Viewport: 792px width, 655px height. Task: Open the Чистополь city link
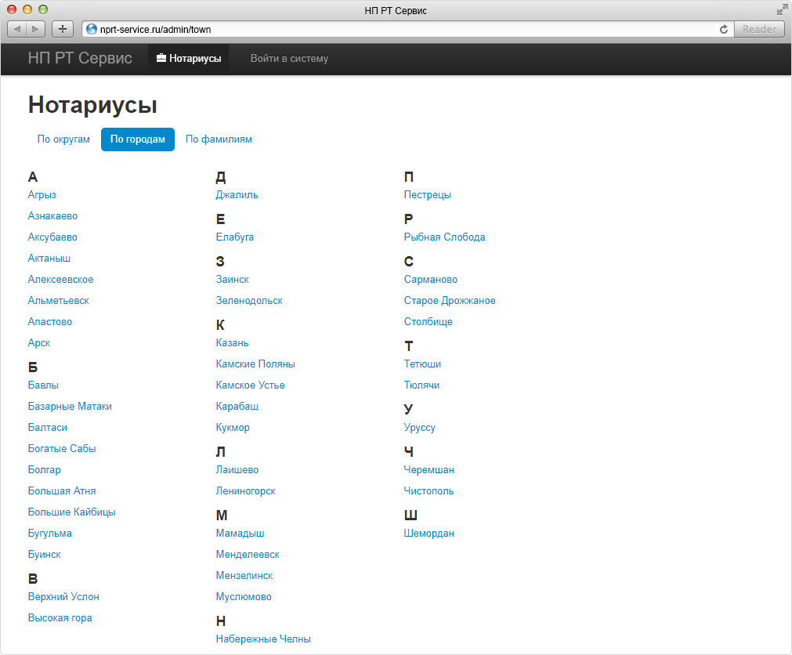coord(429,491)
